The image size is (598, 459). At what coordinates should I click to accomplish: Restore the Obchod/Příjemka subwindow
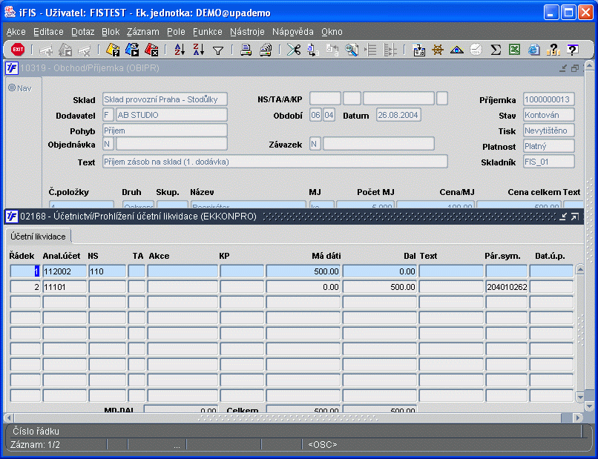[575, 68]
